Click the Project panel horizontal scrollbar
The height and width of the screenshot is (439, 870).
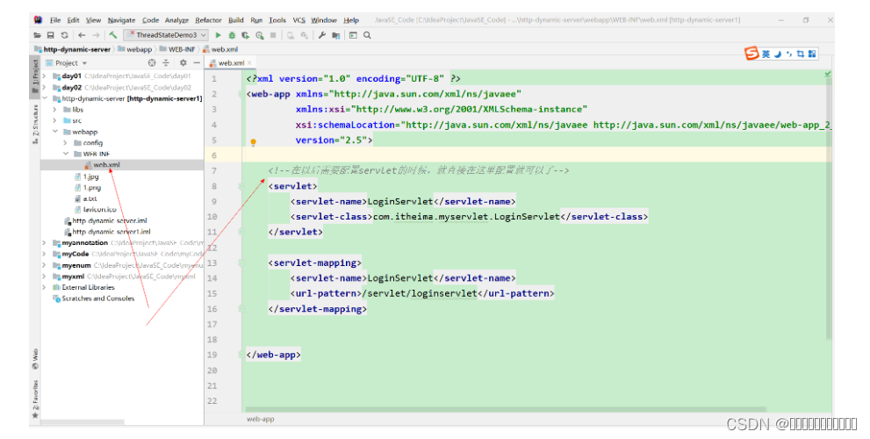click(x=83, y=422)
